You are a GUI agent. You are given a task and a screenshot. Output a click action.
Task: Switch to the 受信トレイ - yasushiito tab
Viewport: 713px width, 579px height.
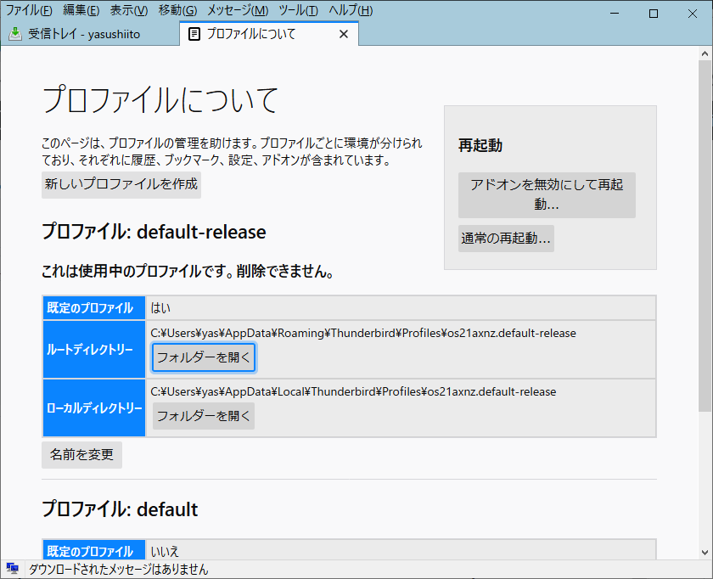(x=85, y=34)
